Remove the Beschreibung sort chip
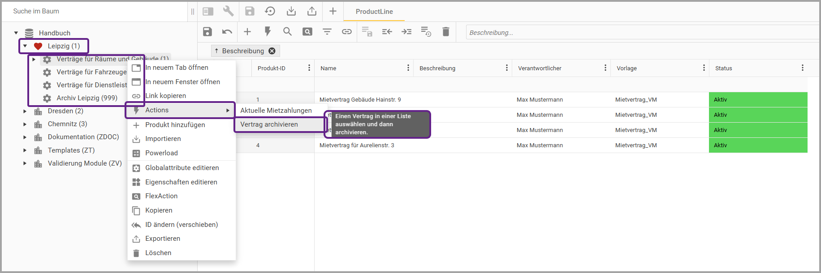 pos(272,51)
